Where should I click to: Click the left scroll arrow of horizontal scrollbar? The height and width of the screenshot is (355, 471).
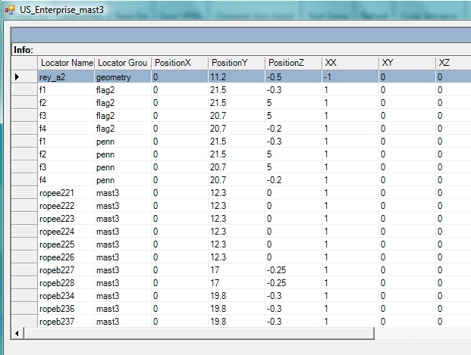[17, 333]
